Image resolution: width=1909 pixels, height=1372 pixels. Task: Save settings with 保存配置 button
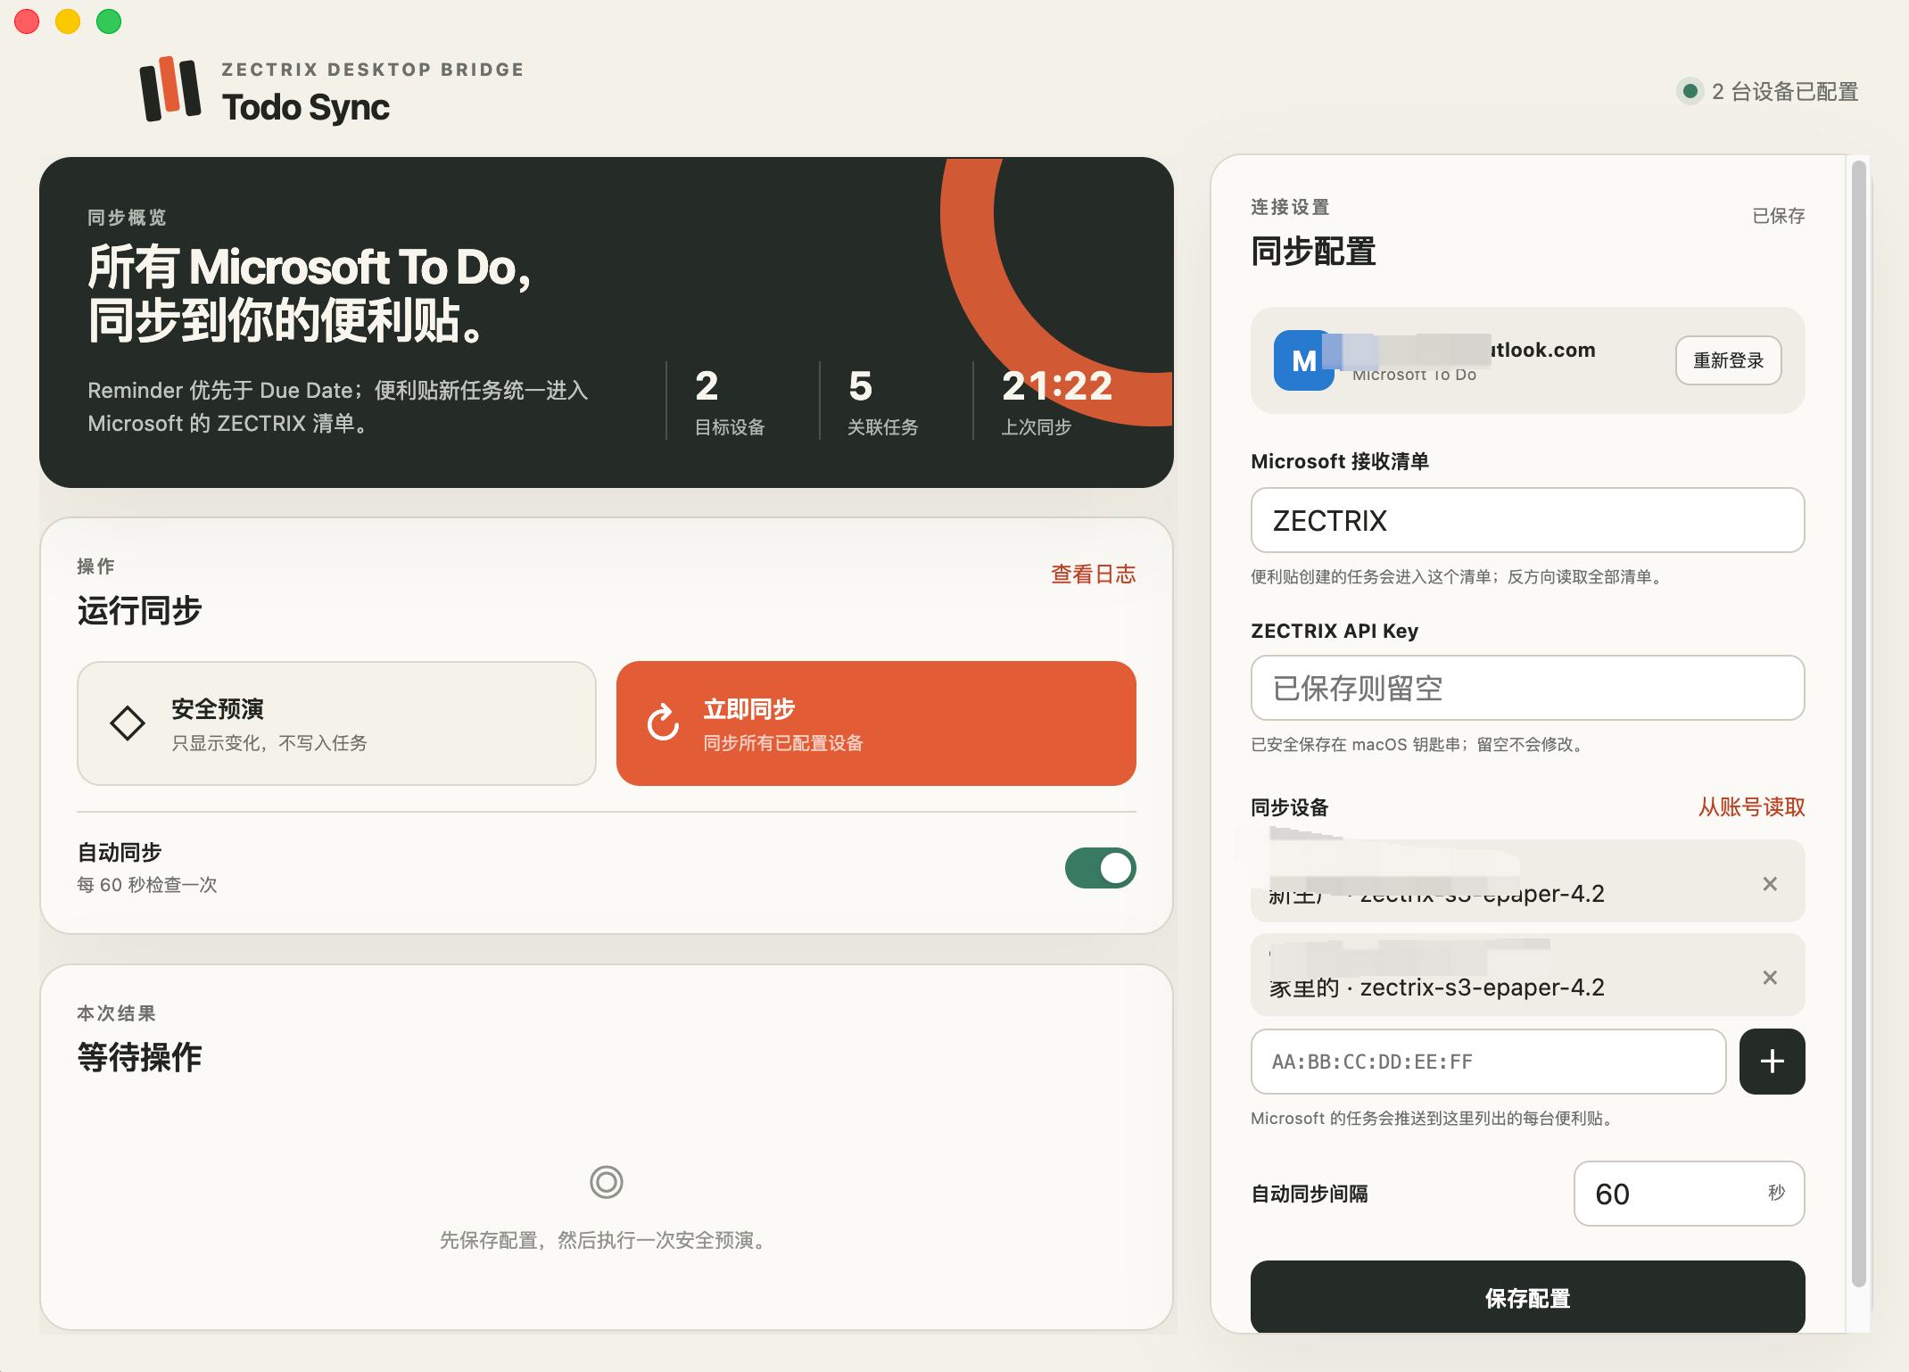click(1528, 1298)
